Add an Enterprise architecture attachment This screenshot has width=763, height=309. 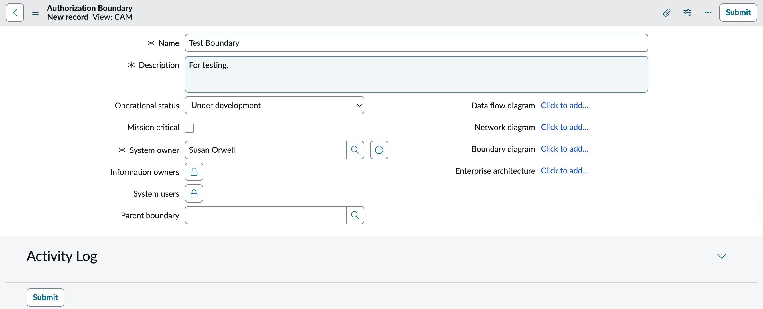click(564, 171)
